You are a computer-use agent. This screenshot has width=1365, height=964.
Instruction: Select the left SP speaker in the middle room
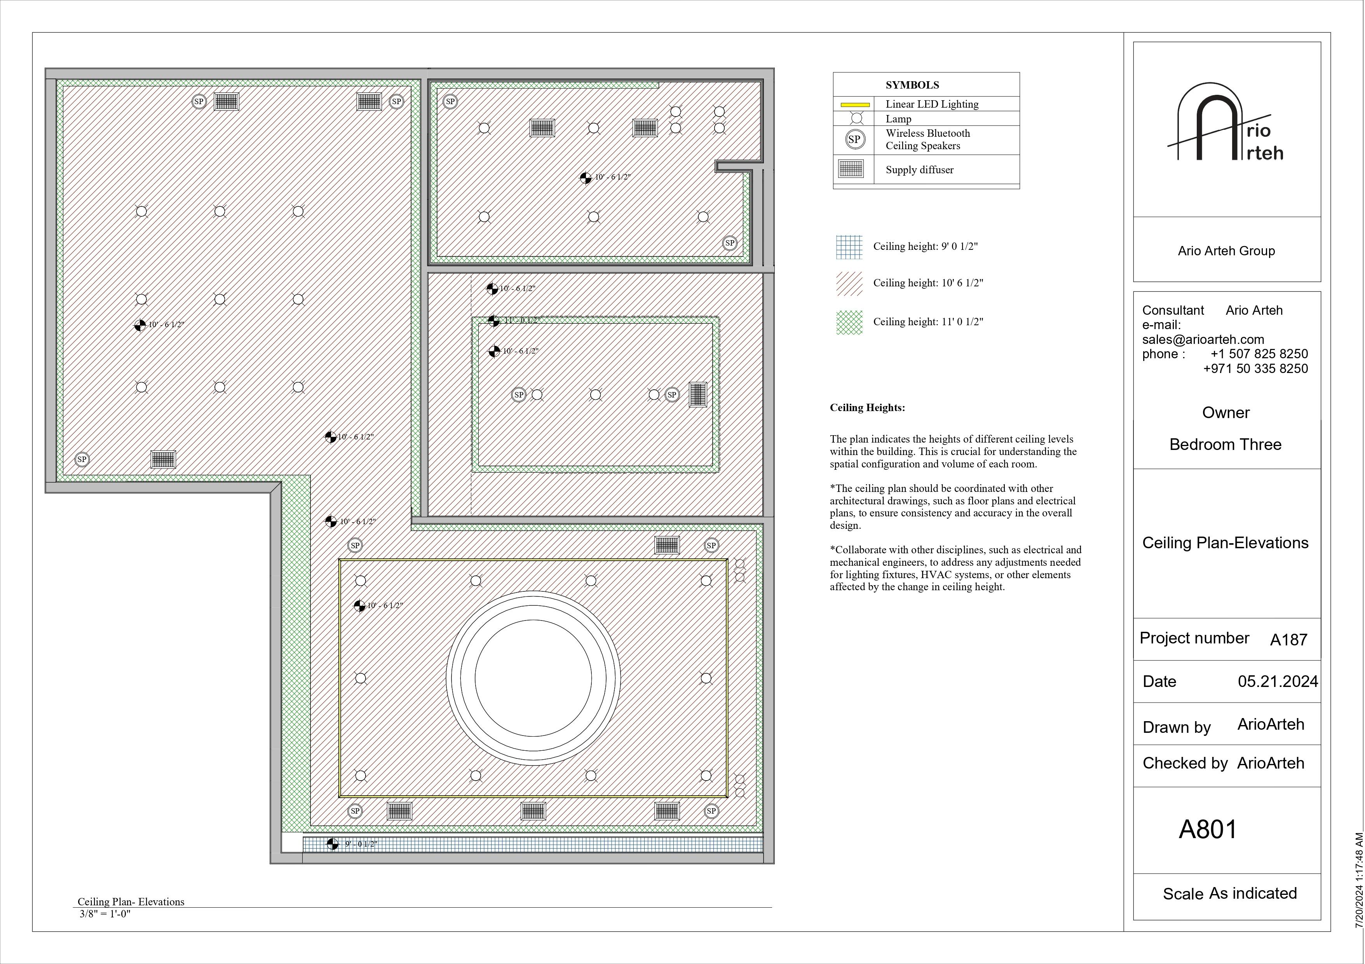[x=519, y=395]
